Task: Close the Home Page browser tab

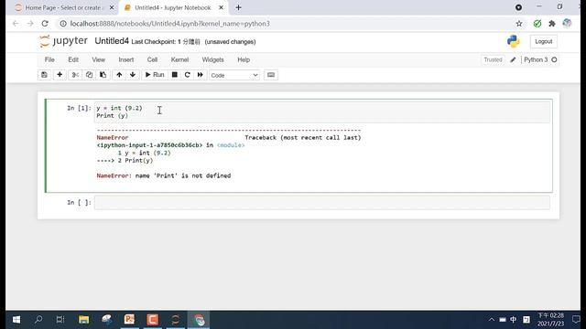Action: (112, 8)
